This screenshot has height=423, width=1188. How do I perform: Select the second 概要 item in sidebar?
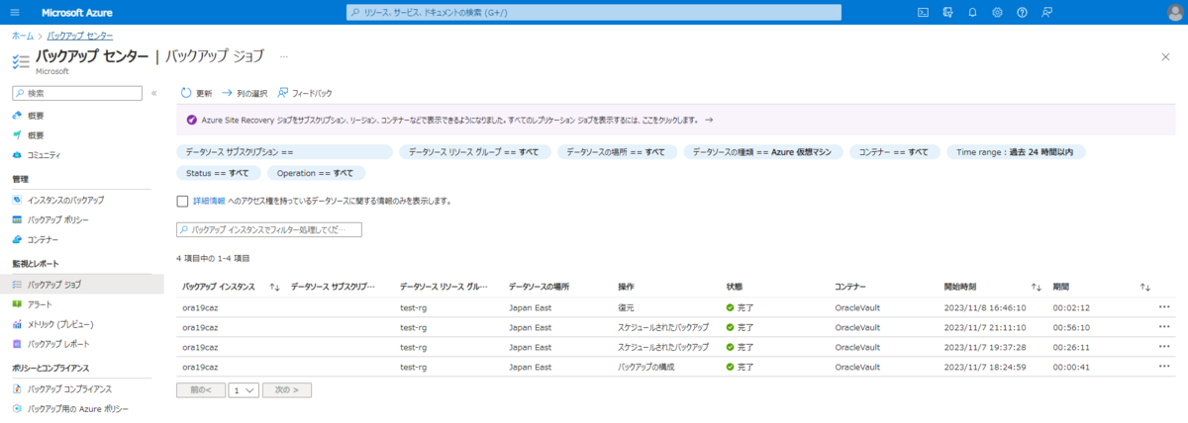pos(36,135)
